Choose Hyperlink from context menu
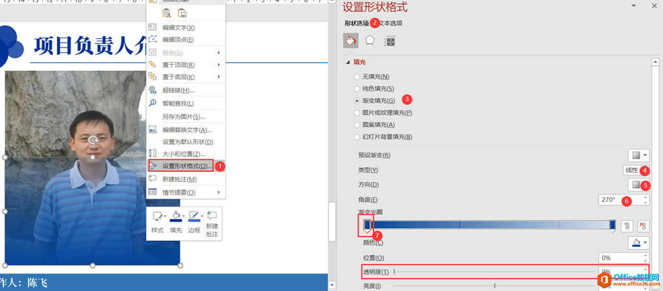The image size is (663, 291). point(186,90)
